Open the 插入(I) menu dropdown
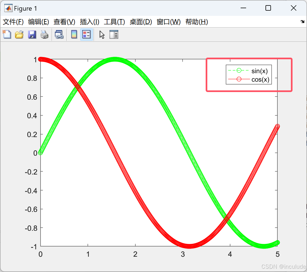 click(89, 22)
